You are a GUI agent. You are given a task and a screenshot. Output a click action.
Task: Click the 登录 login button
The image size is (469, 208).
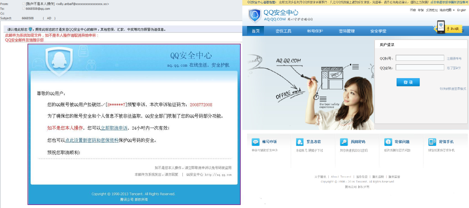[408, 82]
